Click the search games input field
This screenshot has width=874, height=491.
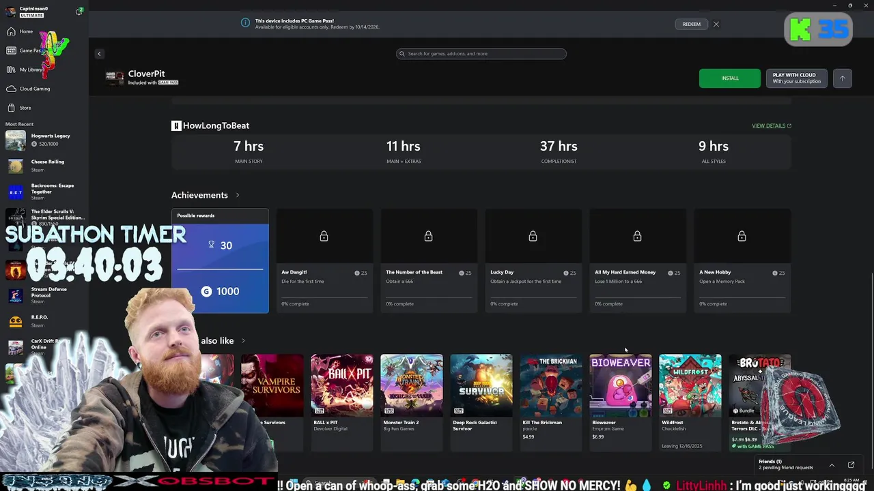(481, 54)
